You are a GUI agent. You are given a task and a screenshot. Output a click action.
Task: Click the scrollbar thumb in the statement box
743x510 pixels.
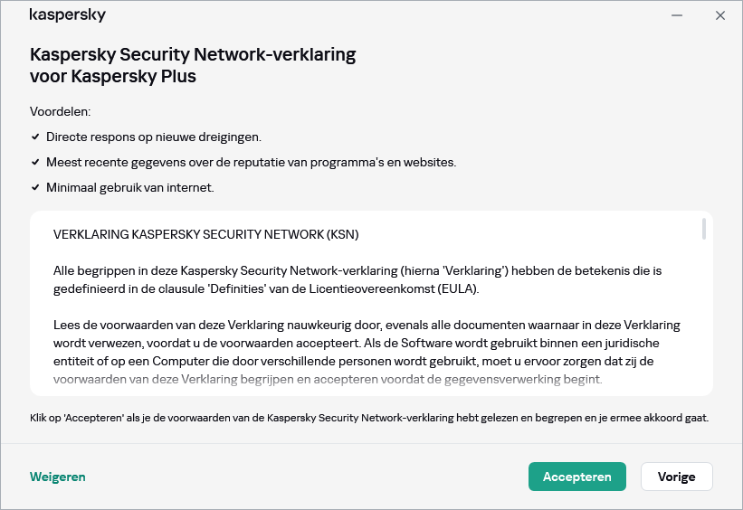(703, 229)
